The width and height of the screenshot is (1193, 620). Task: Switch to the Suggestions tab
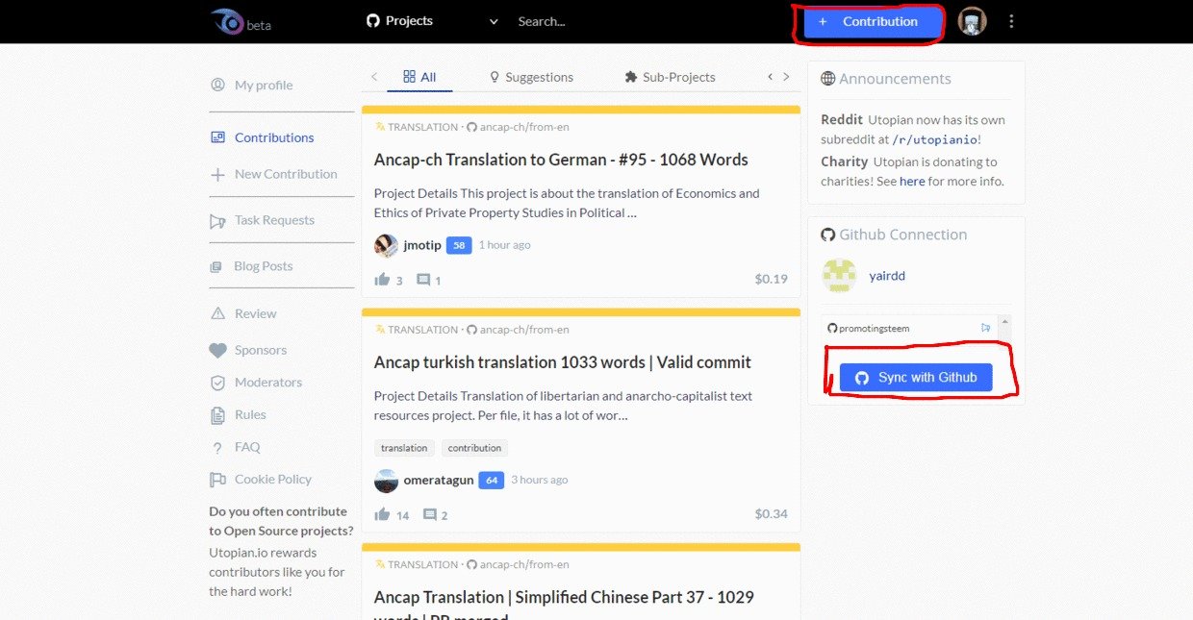(x=531, y=77)
